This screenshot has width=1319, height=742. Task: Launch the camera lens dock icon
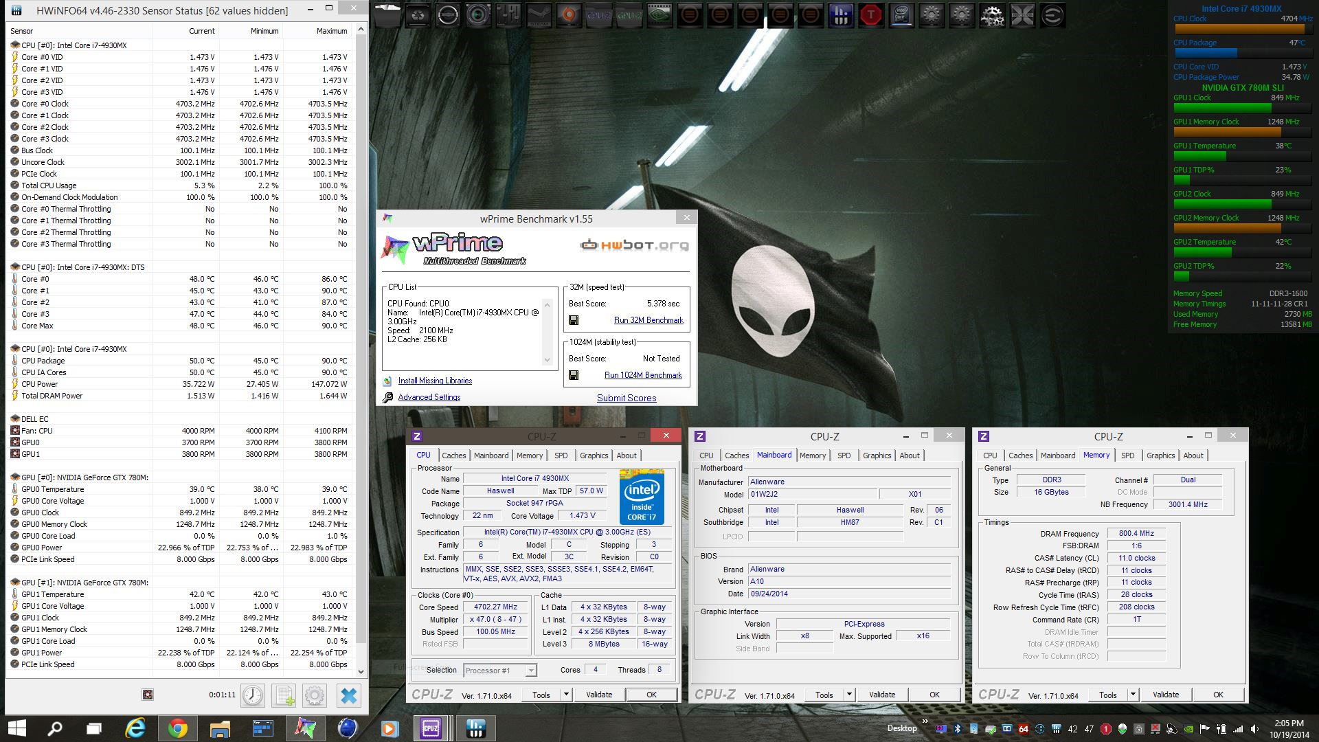477,15
